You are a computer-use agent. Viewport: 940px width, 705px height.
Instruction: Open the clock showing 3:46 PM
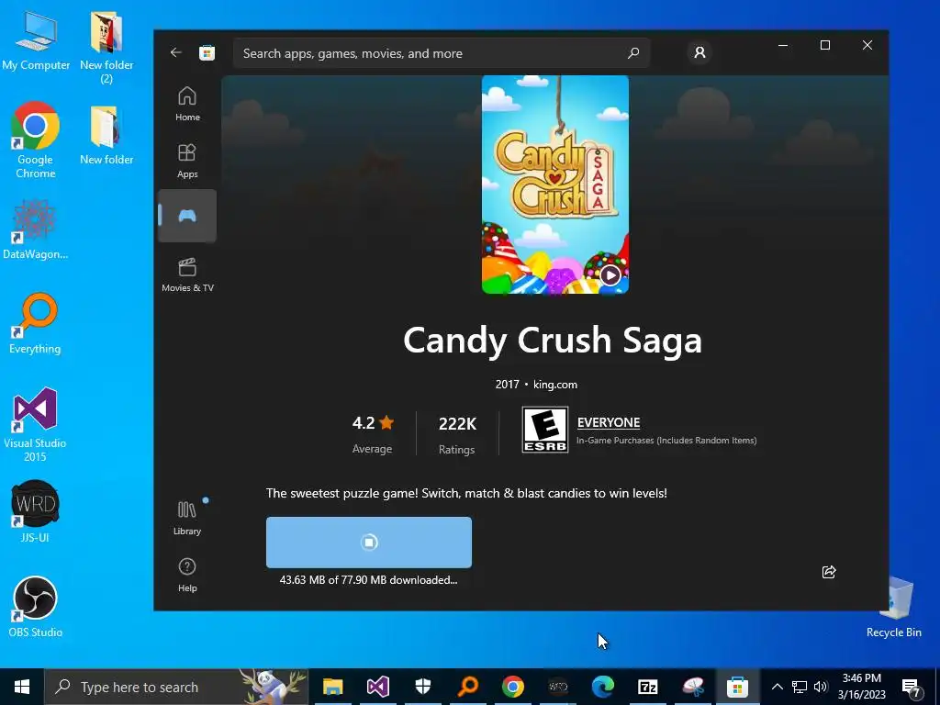tap(861, 687)
